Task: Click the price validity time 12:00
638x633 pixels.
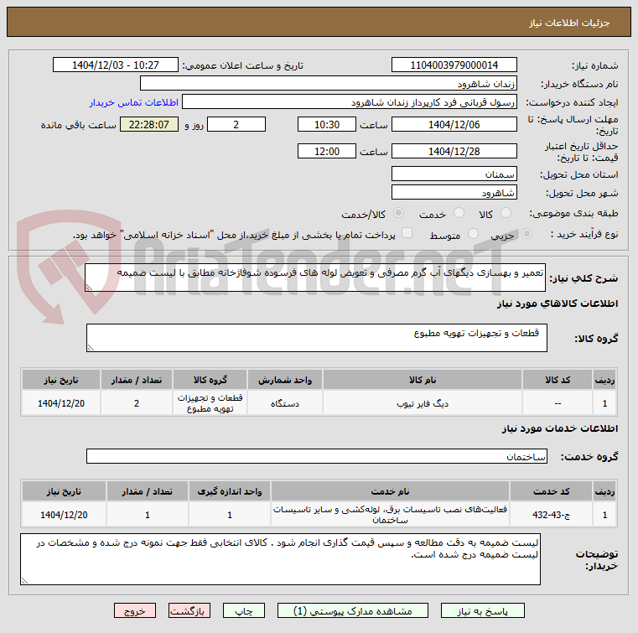Action: click(327, 151)
